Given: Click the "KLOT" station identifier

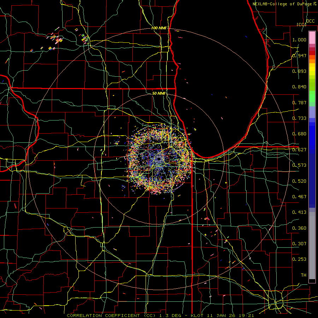Looking at the screenshot, I should [197, 316].
